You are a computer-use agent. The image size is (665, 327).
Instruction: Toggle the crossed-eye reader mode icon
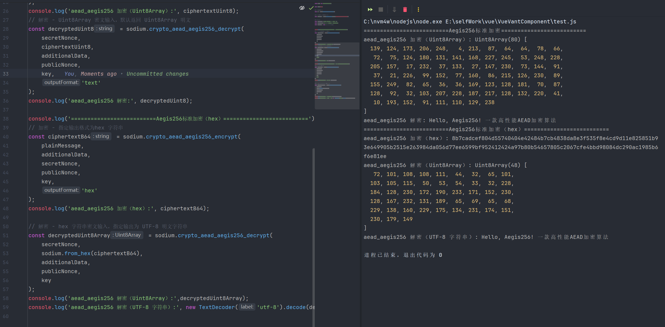pos(302,8)
